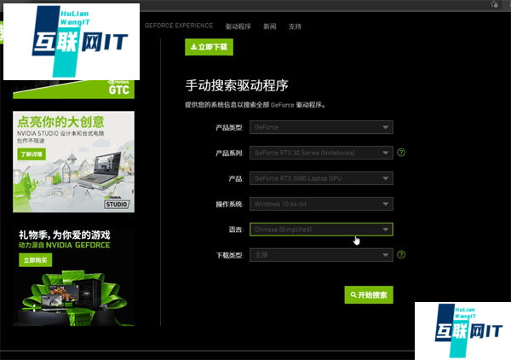Open the 产品类型 GeForce dropdown
The image size is (511, 360).
point(321,127)
